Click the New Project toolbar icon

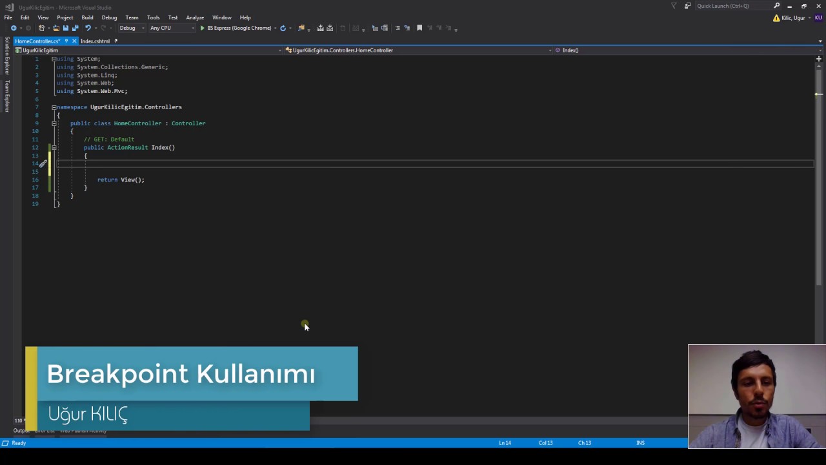tap(41, 28)
